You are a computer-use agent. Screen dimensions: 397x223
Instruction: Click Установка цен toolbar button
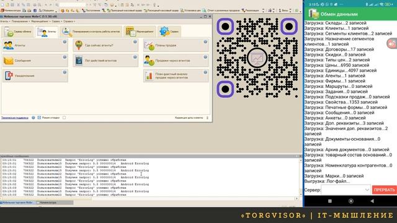(x=190, y=11)
